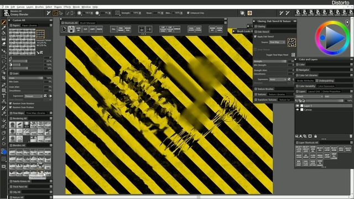Select the Text tool in the toolbox
Screen dimensions: 354x199
click(4, 96)
